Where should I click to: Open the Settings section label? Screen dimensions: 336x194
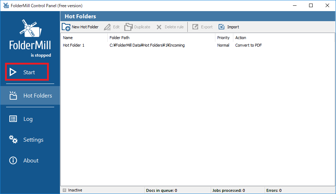pos(33,139)
